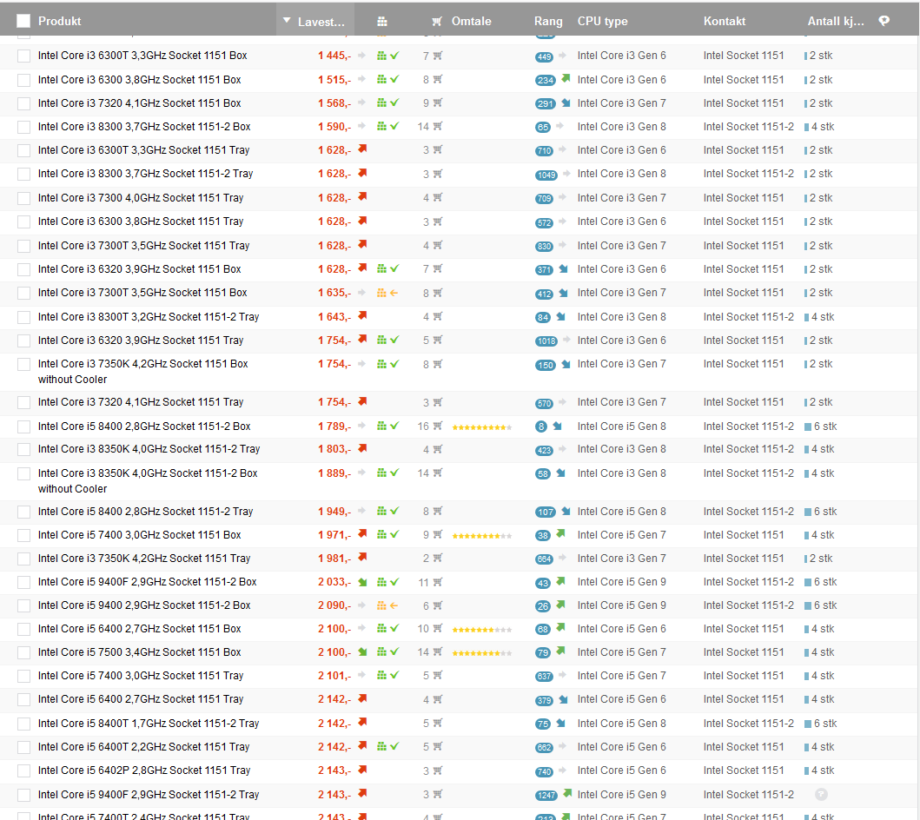Image resolution: width=920 pixels, height=820 pixels.
Task: Click green price-down arrow for i5 7500 Box
Action: tap(362, 651)
